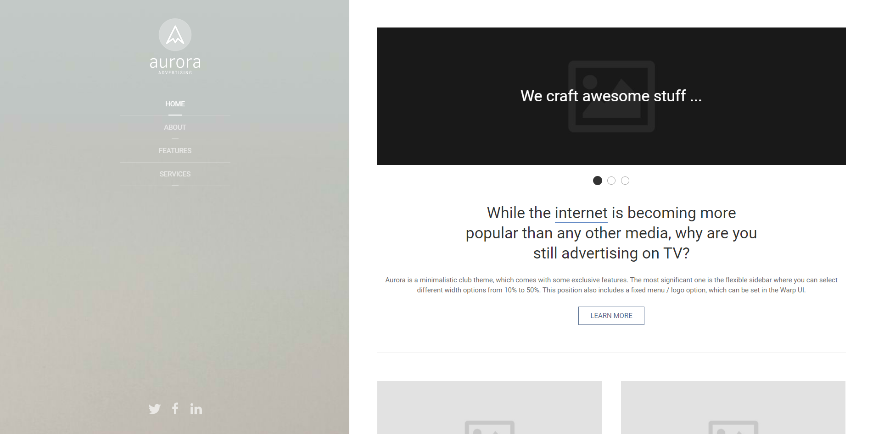Click the 'We craft awesome stuff' slide
Viewport: 873px width, 434px height.
[611, 96]
